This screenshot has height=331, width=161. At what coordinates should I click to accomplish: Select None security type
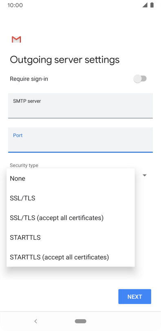point(71,179)
